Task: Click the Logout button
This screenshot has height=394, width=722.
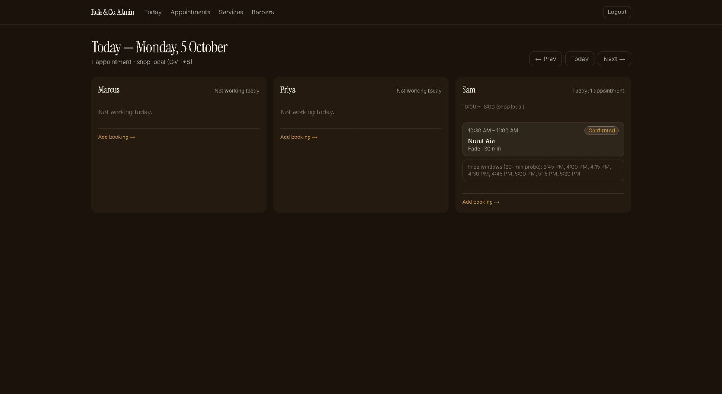Action: (x=617, y=12)
